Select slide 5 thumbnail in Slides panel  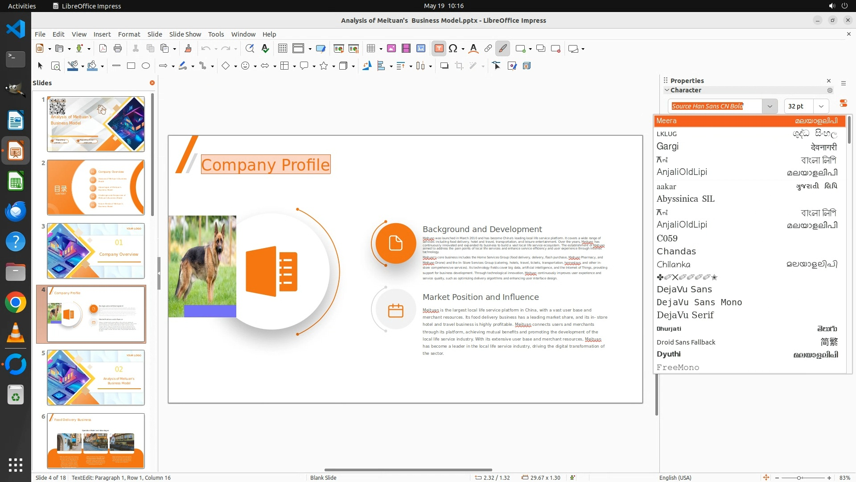pyautogui.click(x=96, y=378)
